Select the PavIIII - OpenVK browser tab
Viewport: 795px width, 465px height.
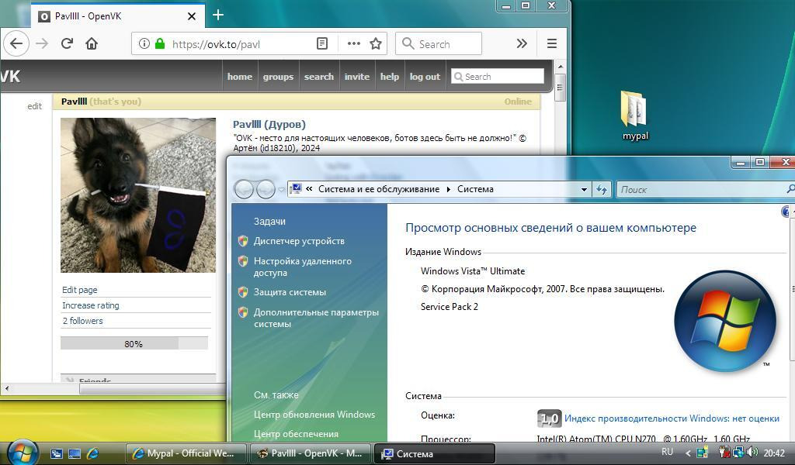pyautogui.click(x=118, y=16)
